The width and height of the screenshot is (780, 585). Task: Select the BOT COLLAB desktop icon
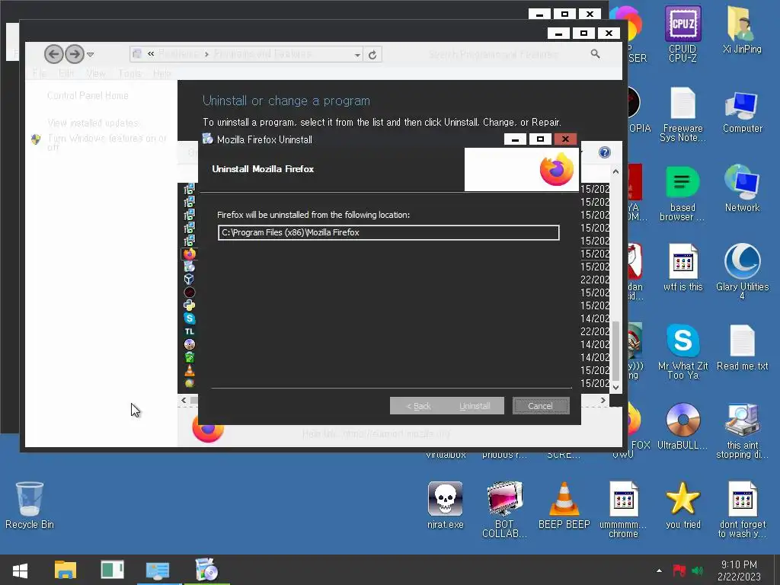[504, 510]
